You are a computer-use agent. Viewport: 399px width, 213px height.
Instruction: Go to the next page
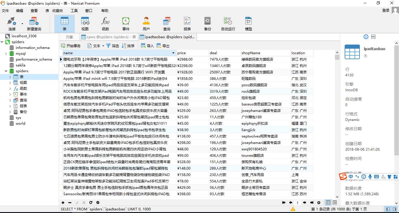click(305, 203)
